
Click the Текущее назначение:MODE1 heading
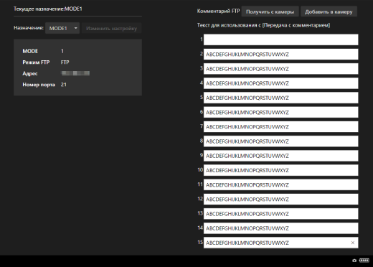click(x=48, y=9)
